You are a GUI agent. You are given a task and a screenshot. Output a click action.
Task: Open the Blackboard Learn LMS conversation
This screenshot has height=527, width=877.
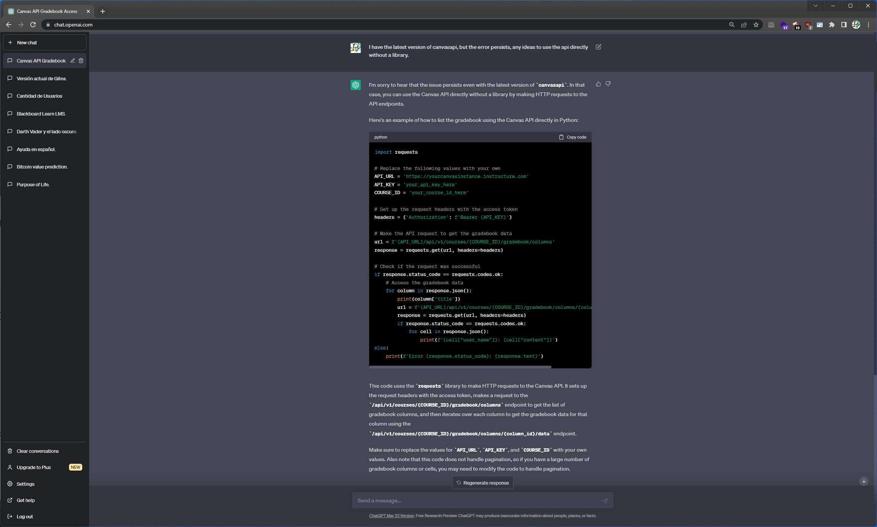[x=41, y=114]
